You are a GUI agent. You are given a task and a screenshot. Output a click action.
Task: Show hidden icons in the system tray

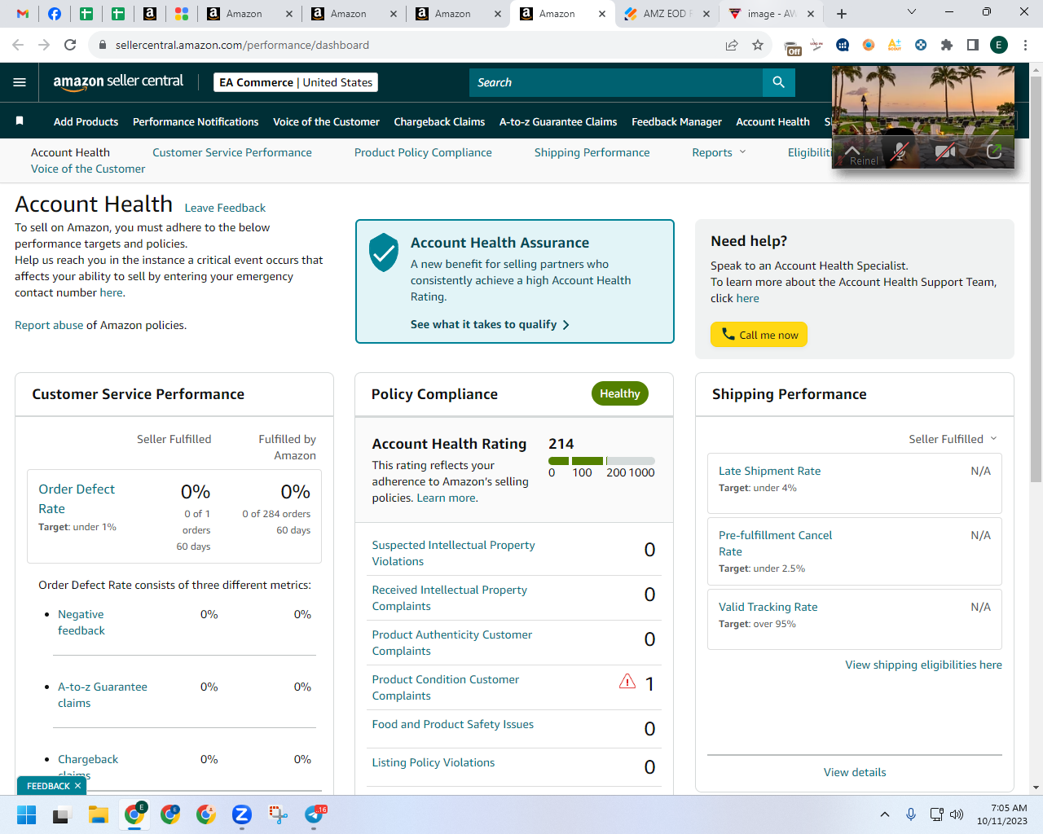(x=885, y=814)
